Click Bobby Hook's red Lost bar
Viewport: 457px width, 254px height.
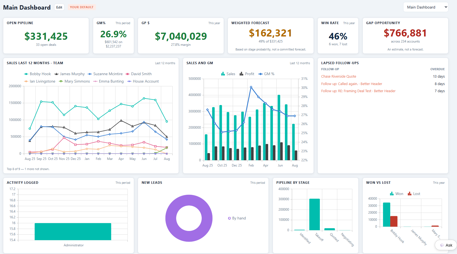point(394,222)
